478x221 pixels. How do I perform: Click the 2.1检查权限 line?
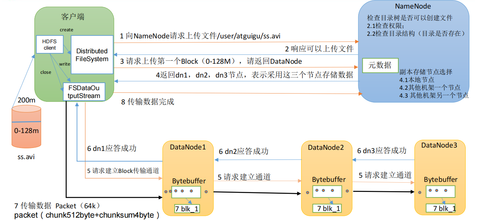[x=386, y=26]
